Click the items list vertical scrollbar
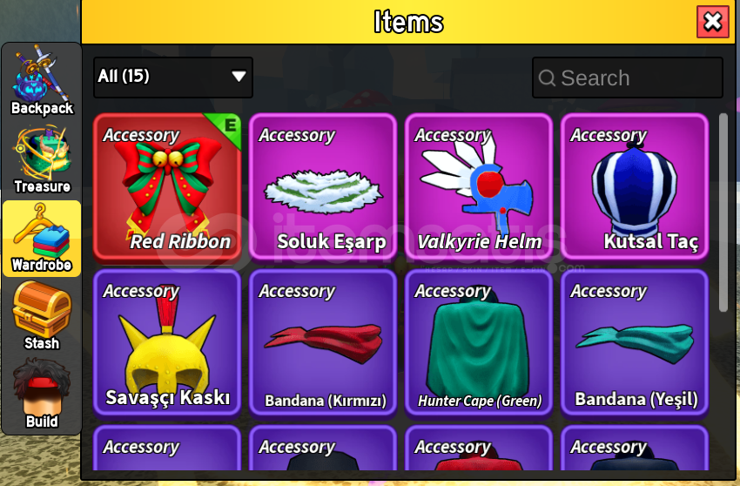 723,213
